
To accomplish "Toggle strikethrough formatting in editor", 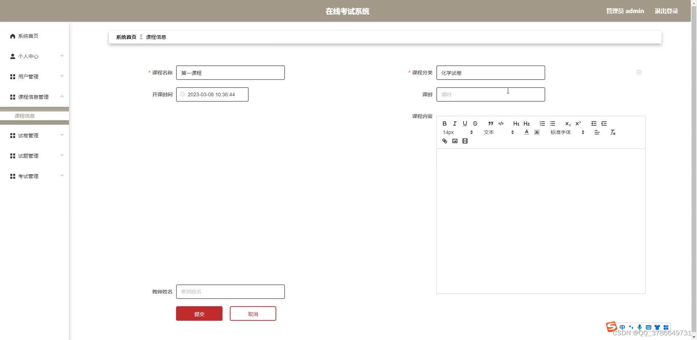I will 475,124.
